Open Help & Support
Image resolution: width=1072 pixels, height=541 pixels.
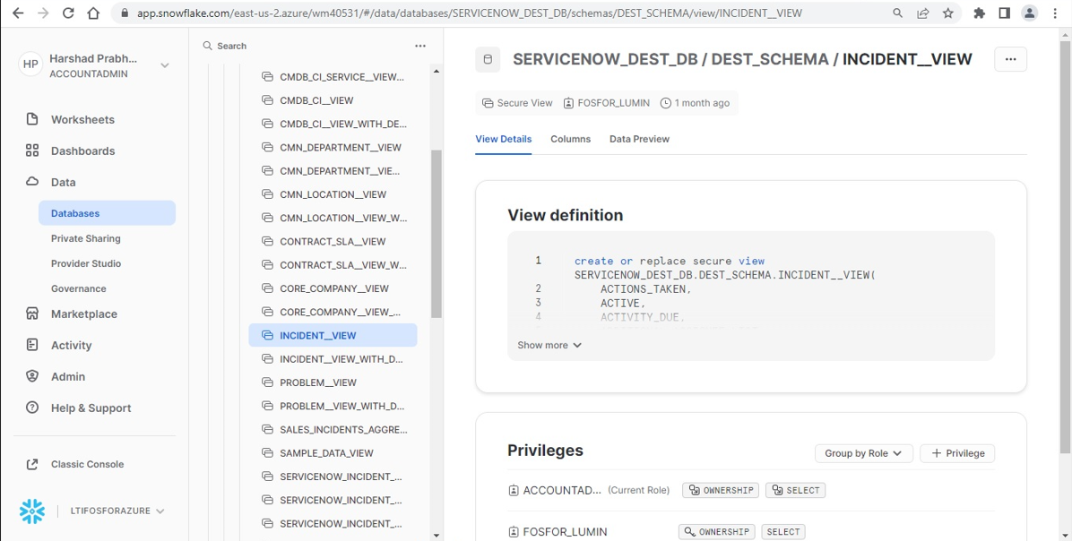91,408
